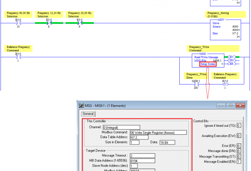Screen dimensions: 251x171
Task: Click the MG9:1 DN contact
Action: coord(196,84)
